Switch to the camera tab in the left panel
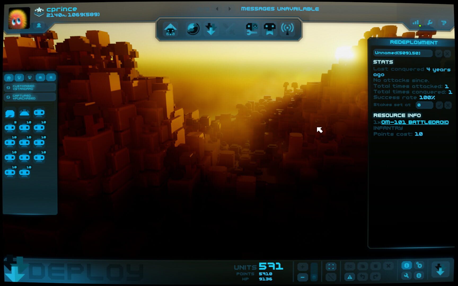The width and height of the screenshot is (458, 286). point(41,77)
